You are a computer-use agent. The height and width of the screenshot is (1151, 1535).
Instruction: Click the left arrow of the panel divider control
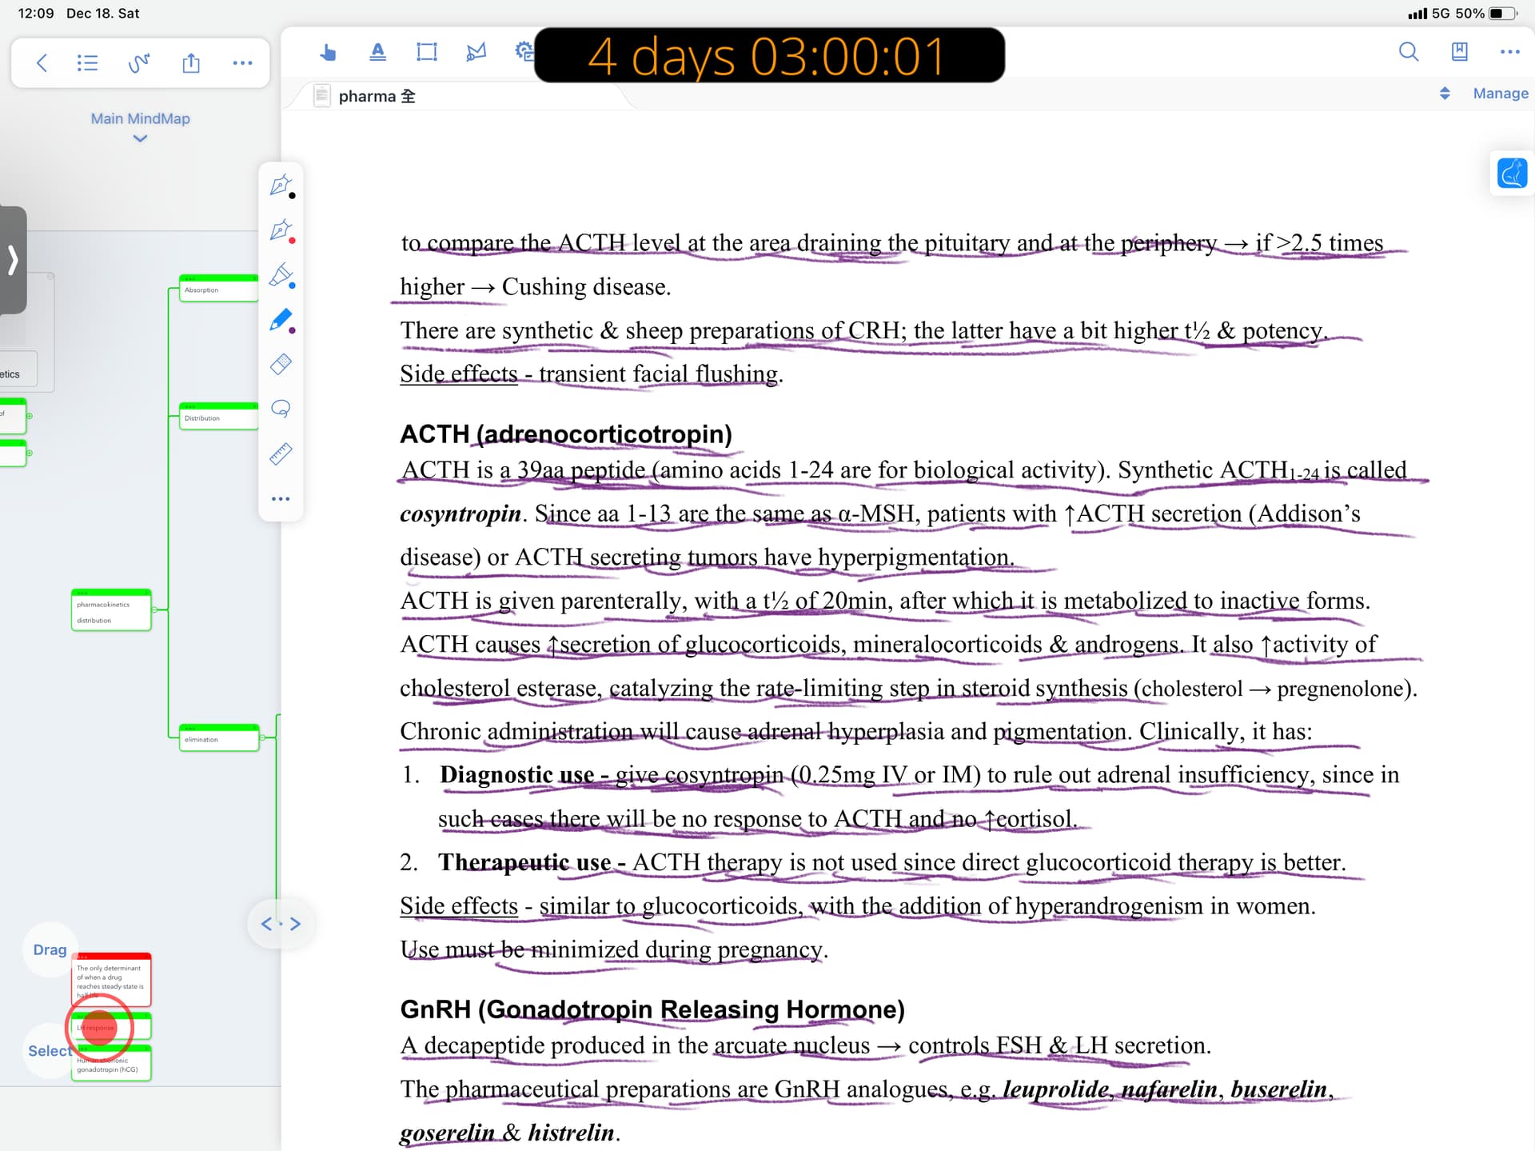click(266, 924)
